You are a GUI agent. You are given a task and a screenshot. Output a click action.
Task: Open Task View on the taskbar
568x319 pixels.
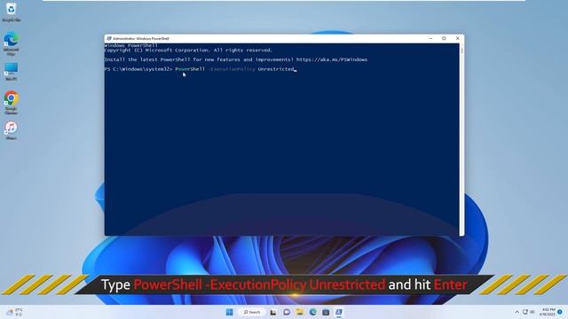273,312
